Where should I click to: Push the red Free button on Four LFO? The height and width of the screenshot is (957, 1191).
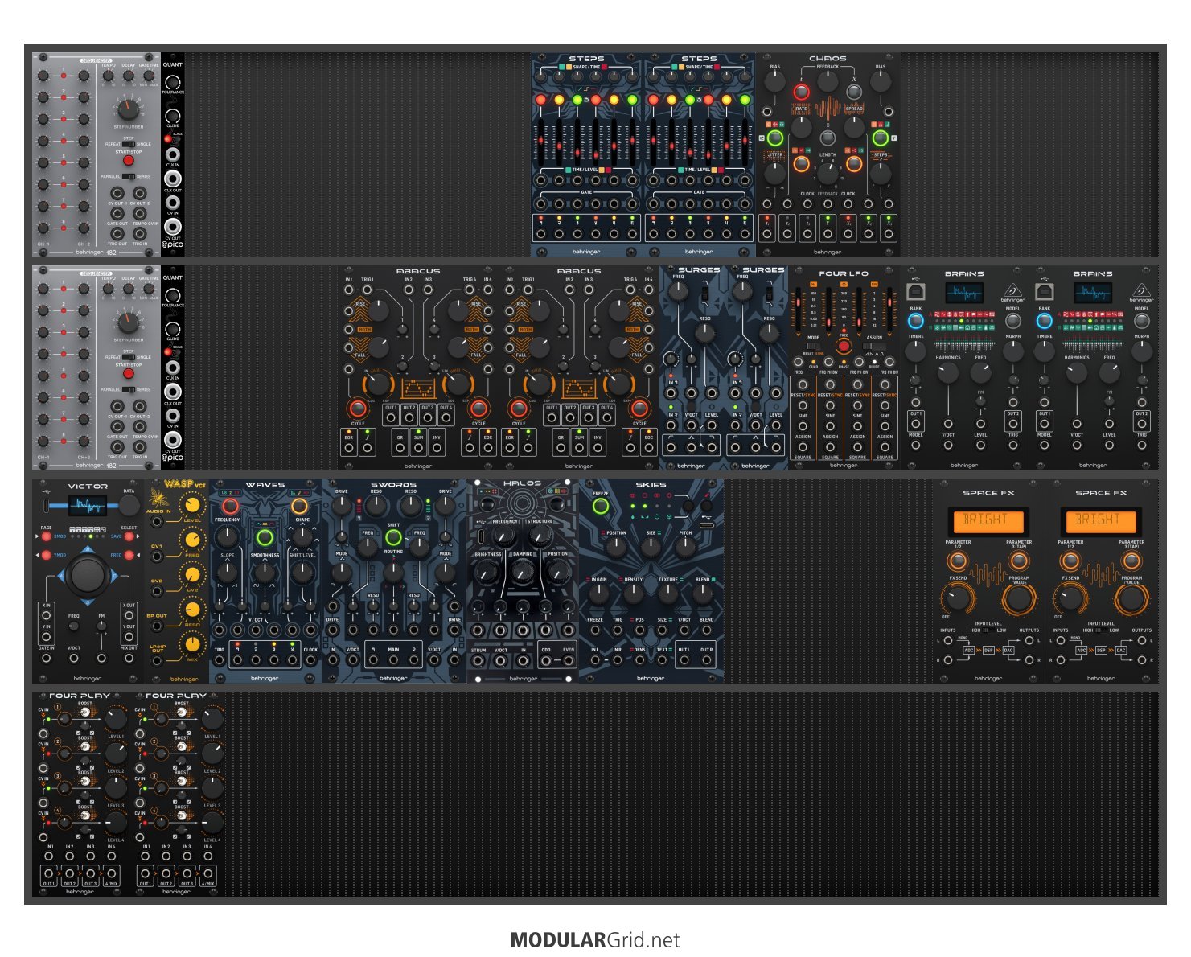[x=844, y=347]
